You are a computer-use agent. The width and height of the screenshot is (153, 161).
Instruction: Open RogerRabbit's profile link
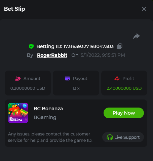point(52,55)
